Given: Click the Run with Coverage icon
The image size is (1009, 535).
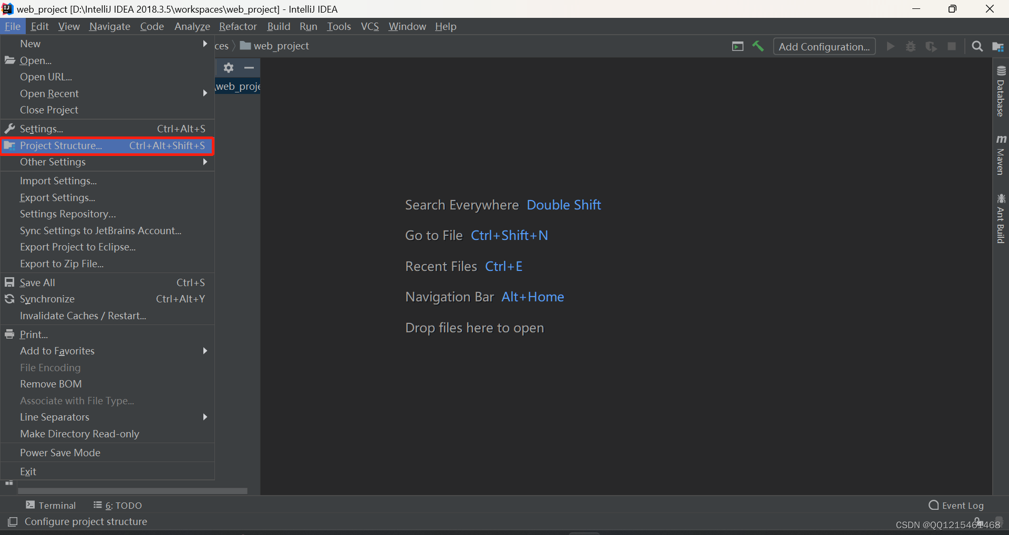Looking at the screenshot, I should pyautogui.click(x=931, y=46).
